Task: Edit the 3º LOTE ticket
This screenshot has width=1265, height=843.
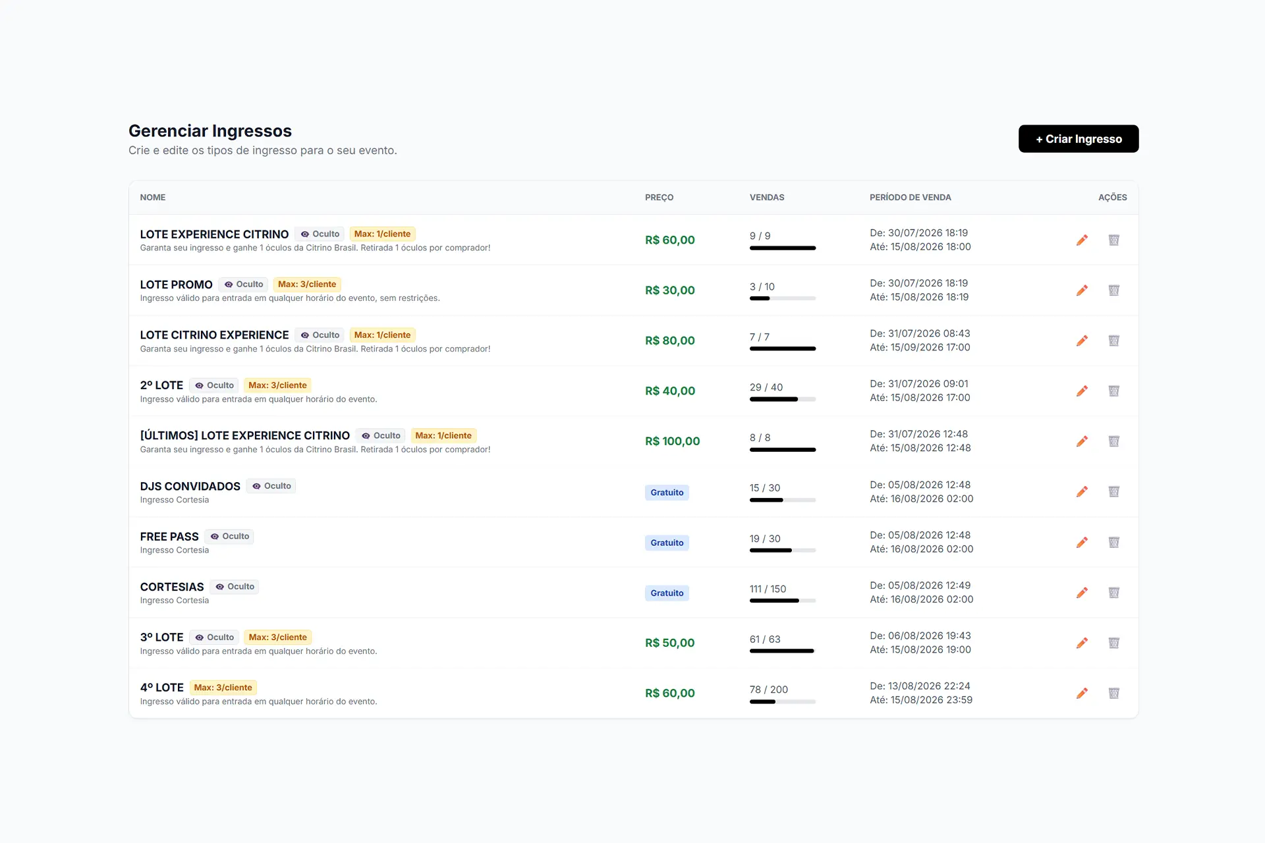Action: (x=1082, y=643)
